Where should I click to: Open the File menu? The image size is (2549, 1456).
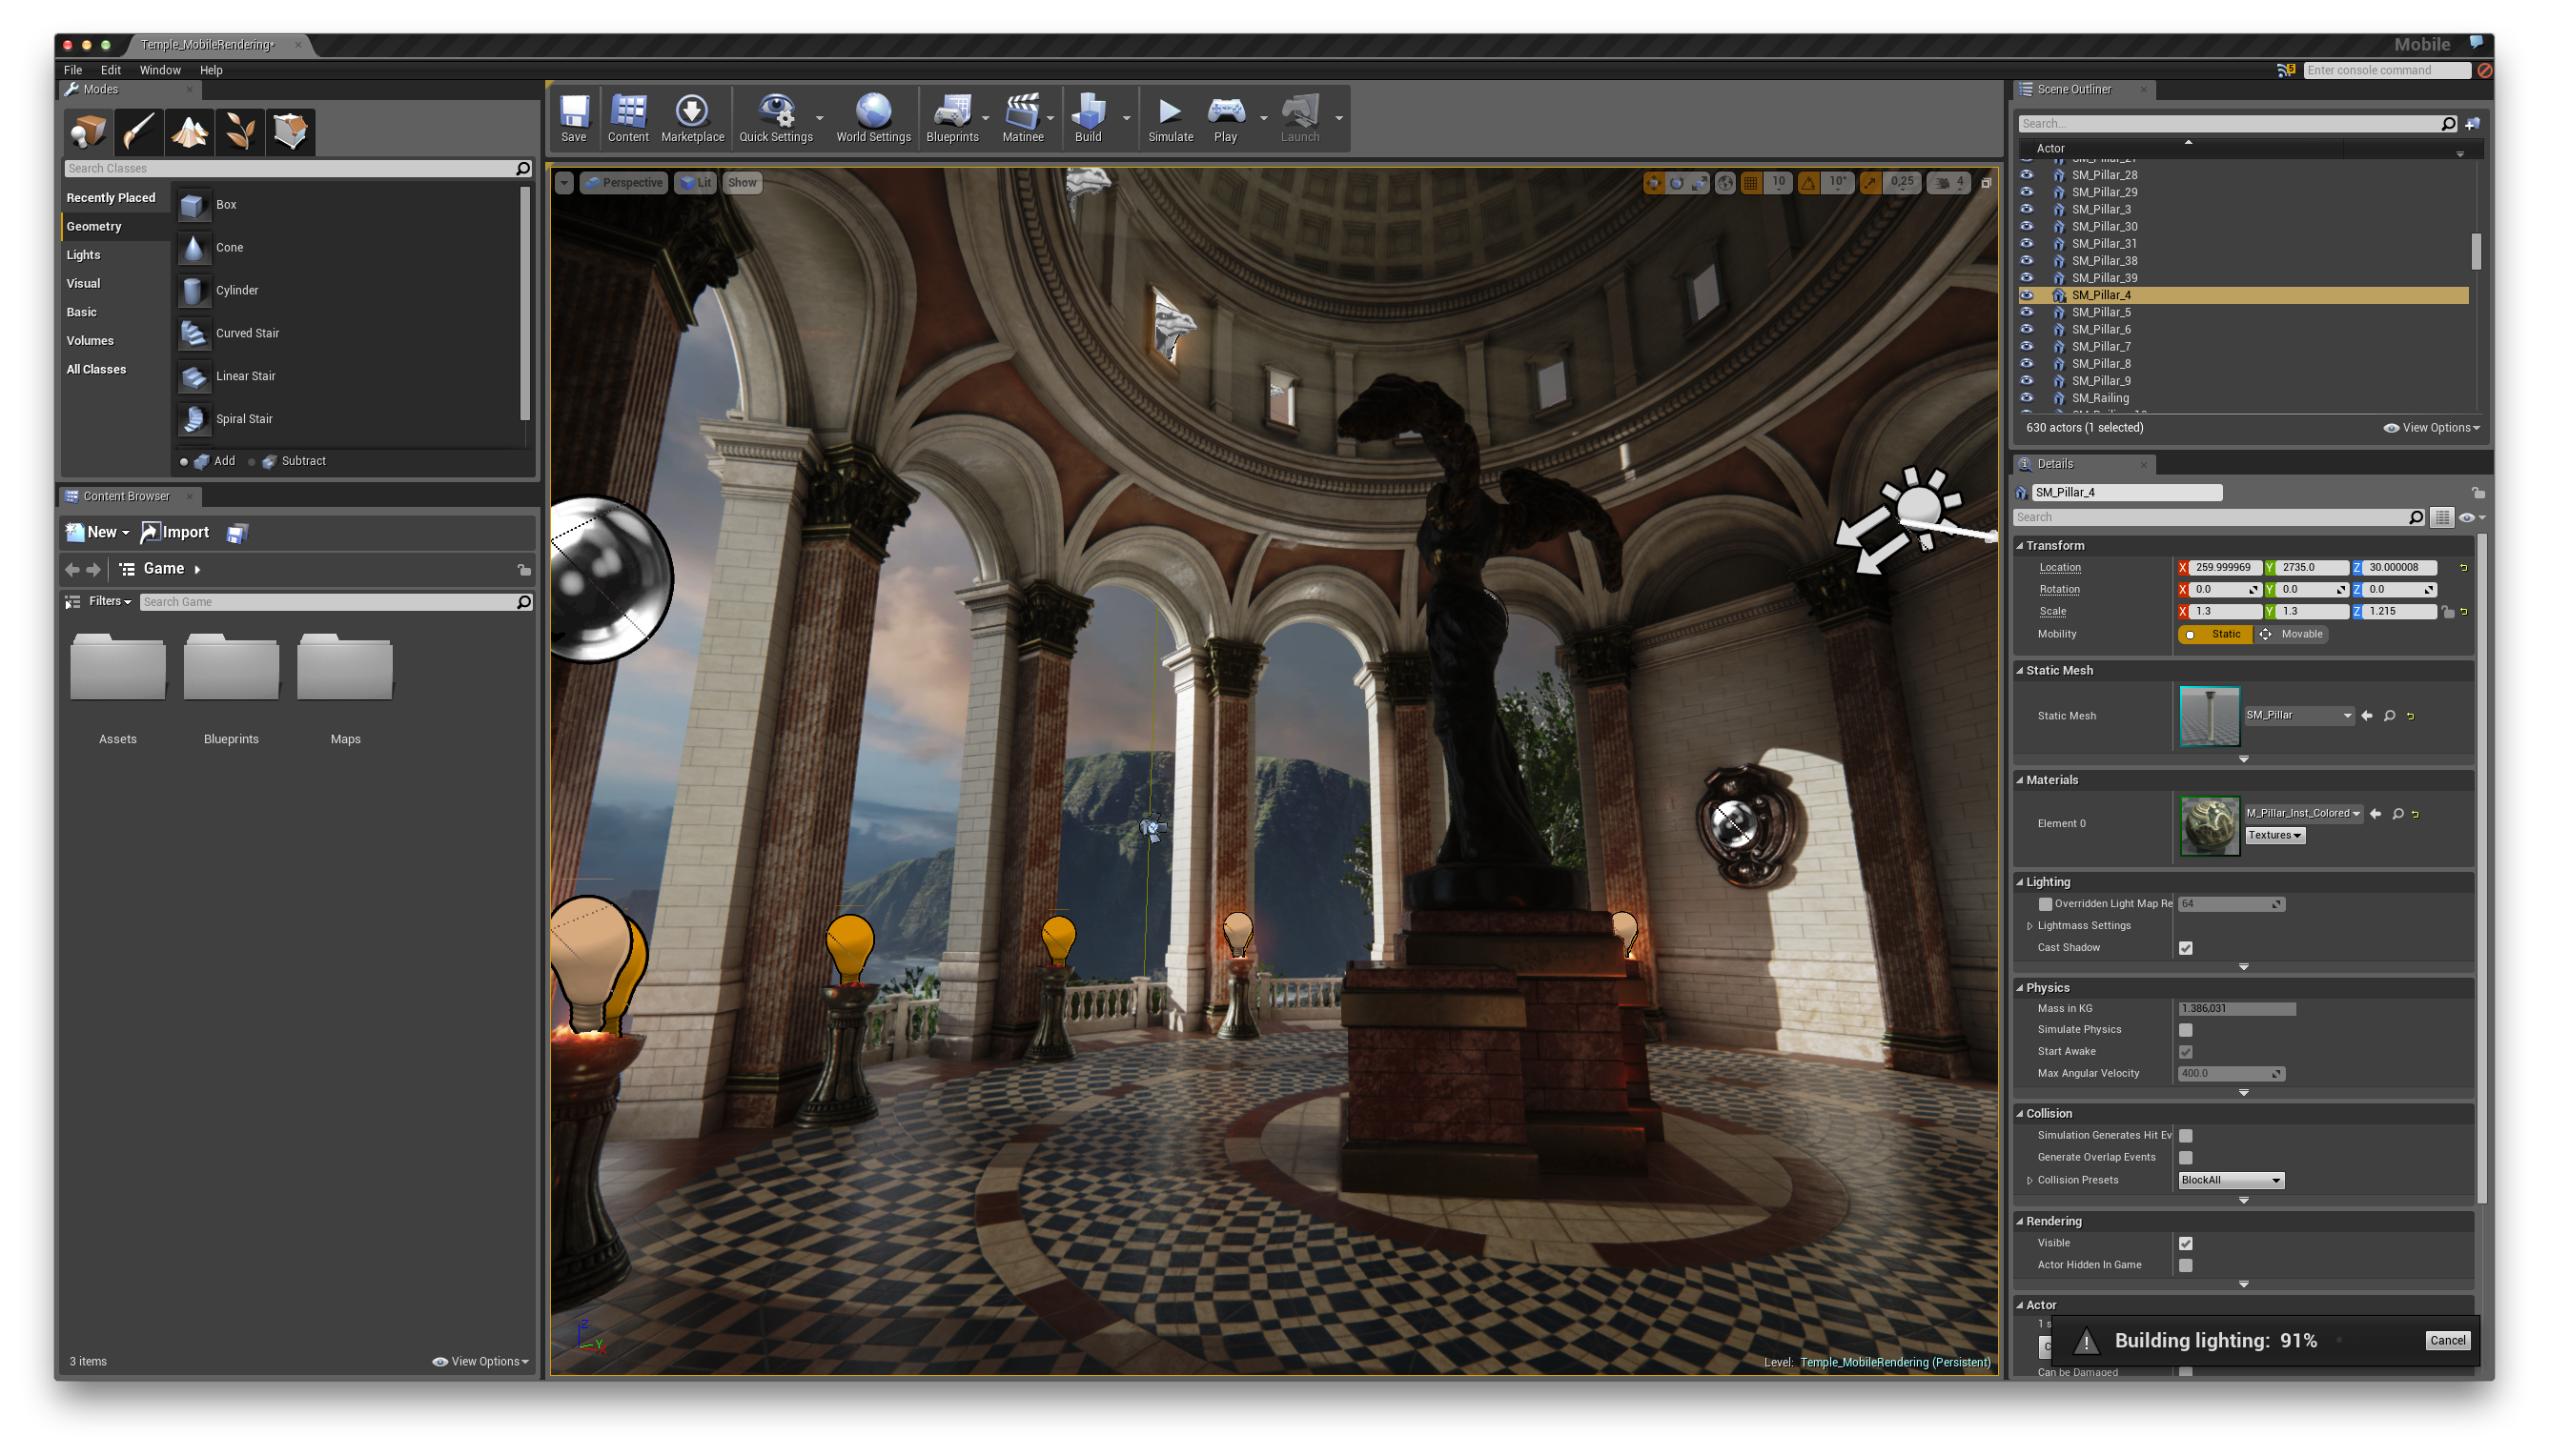click(73, 69)
